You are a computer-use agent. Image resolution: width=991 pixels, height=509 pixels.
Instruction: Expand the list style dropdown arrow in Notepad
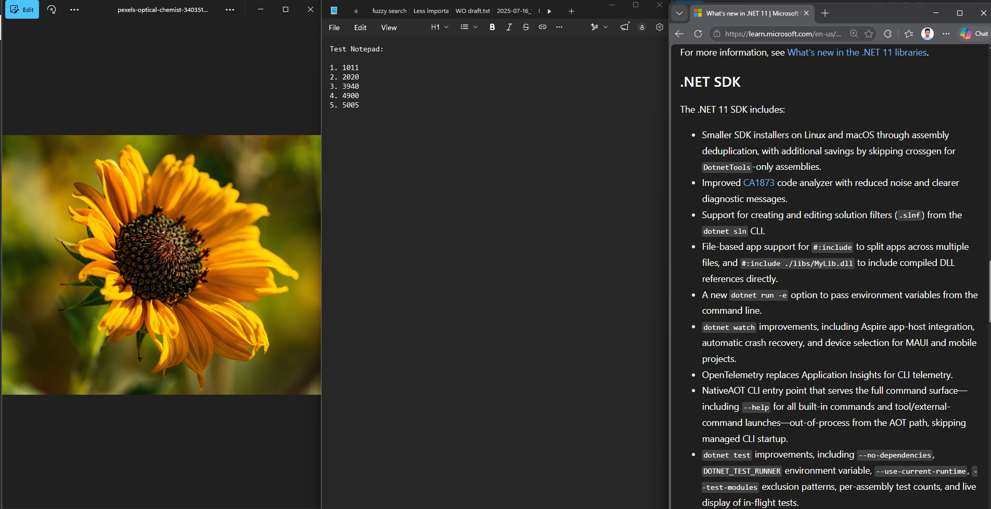coord(475,27)
